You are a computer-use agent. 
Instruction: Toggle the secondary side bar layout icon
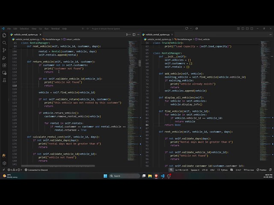coord(252,29)
